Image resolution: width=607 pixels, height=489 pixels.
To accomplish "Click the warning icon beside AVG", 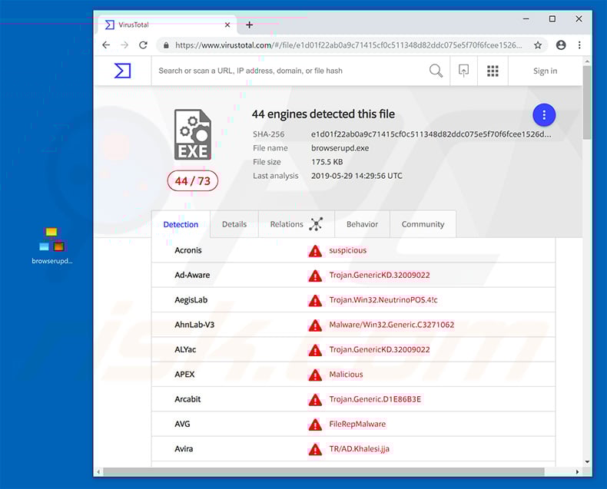I will pyautogui.click(x=315, y=425).
